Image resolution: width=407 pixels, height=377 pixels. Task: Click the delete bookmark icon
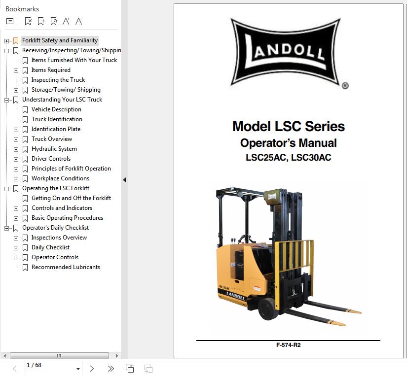[x=28, y=21]
